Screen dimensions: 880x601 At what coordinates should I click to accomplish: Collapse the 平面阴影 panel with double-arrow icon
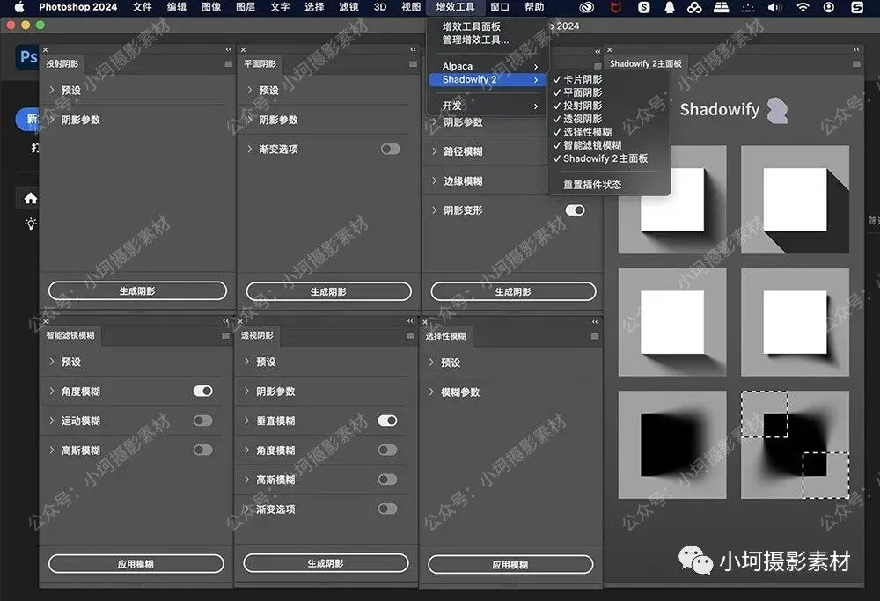pyautogui.click(x=413, y=49)
